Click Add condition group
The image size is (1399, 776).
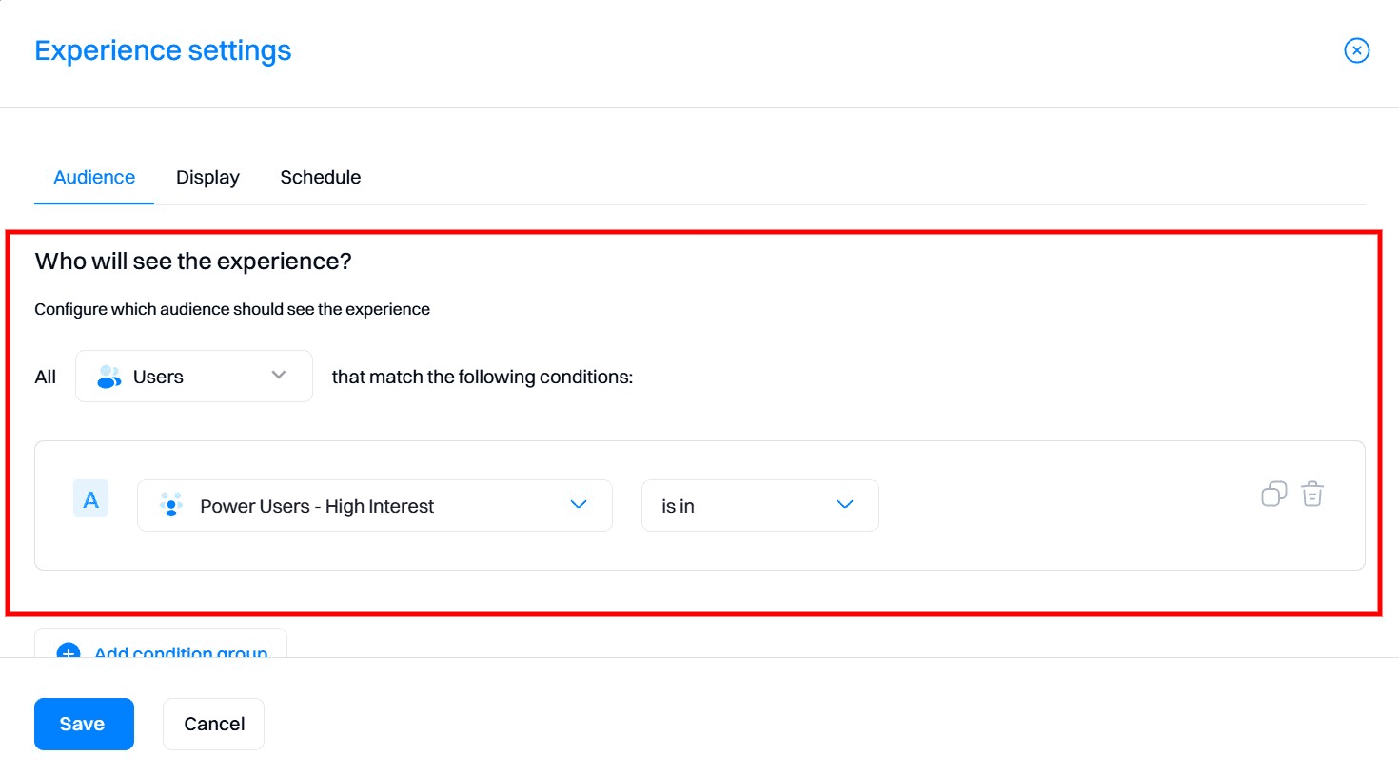click(180, 653)
